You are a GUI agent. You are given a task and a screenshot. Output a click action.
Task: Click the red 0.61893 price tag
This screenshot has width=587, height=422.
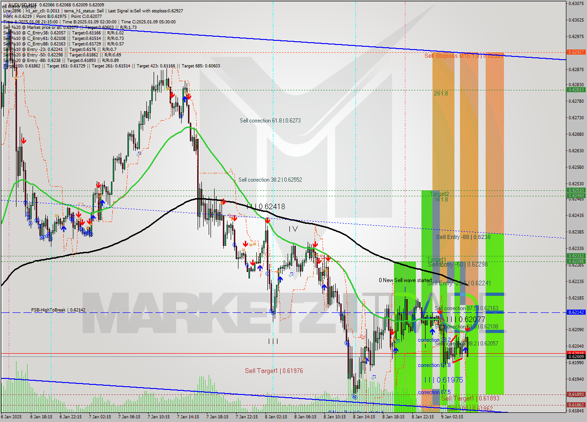pos(576,394)
